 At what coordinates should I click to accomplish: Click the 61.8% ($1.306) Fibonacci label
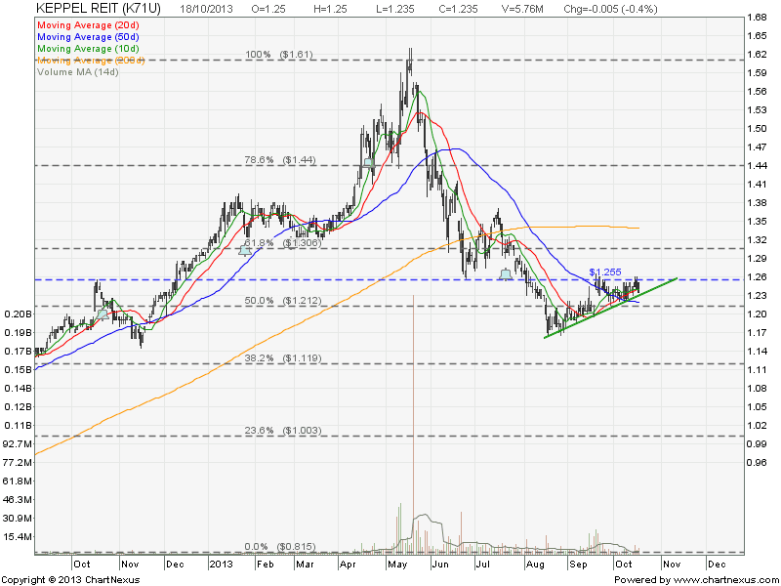(282, 242)
